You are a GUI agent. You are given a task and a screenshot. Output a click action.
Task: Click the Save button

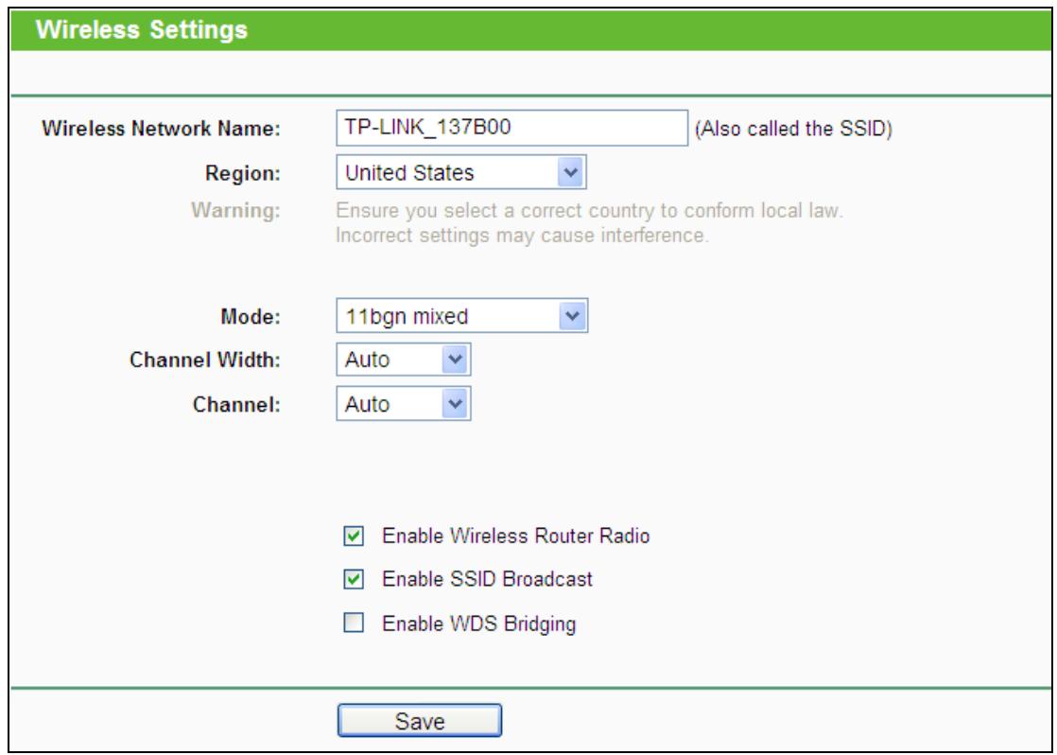coord(419,721)
